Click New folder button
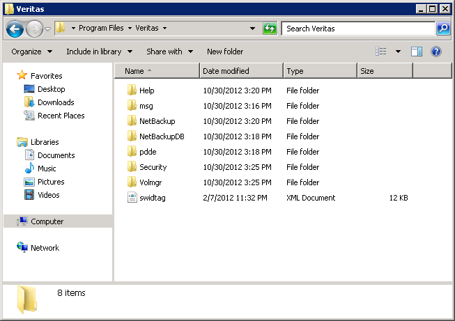 click(x=225, y=52)
